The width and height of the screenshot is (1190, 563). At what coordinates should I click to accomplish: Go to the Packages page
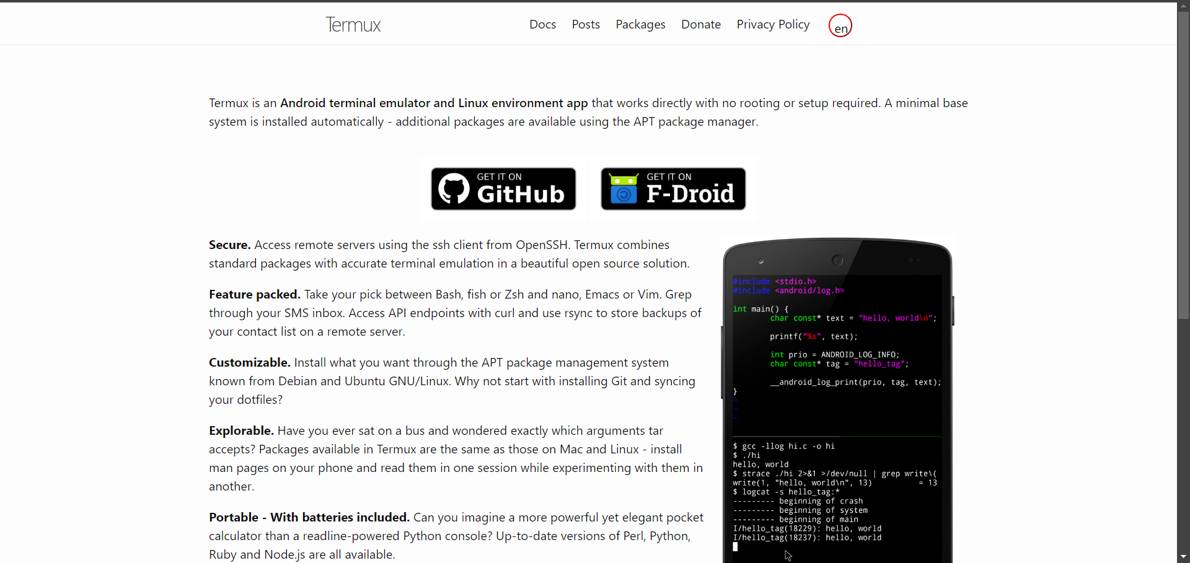click(x=640, y=25)
